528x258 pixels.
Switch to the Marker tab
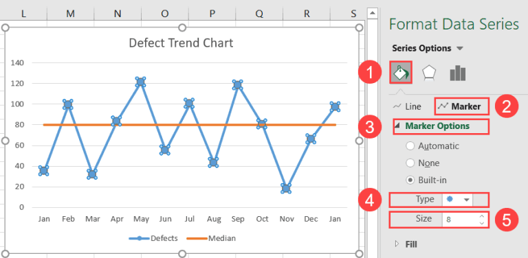coord(461,106)
